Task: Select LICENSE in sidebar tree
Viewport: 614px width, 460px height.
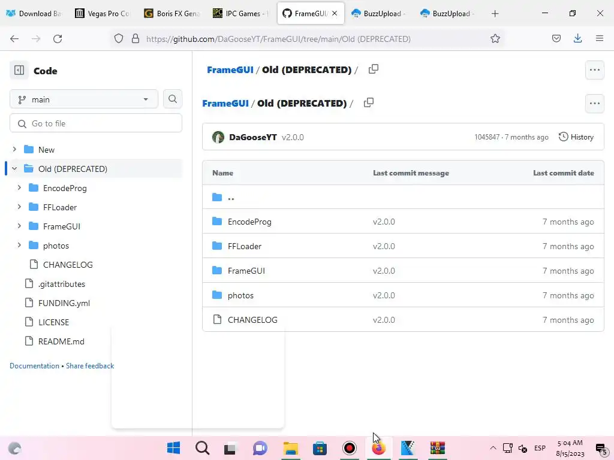Action: tap(53, 322)
